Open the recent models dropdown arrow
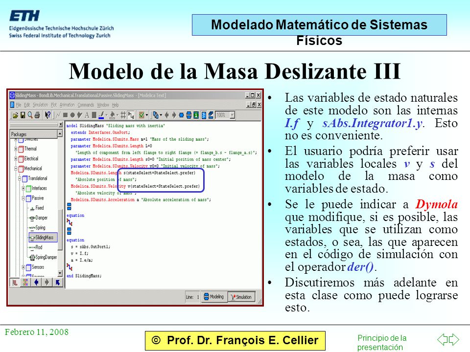The image size is (470, 352). (161, 115)
